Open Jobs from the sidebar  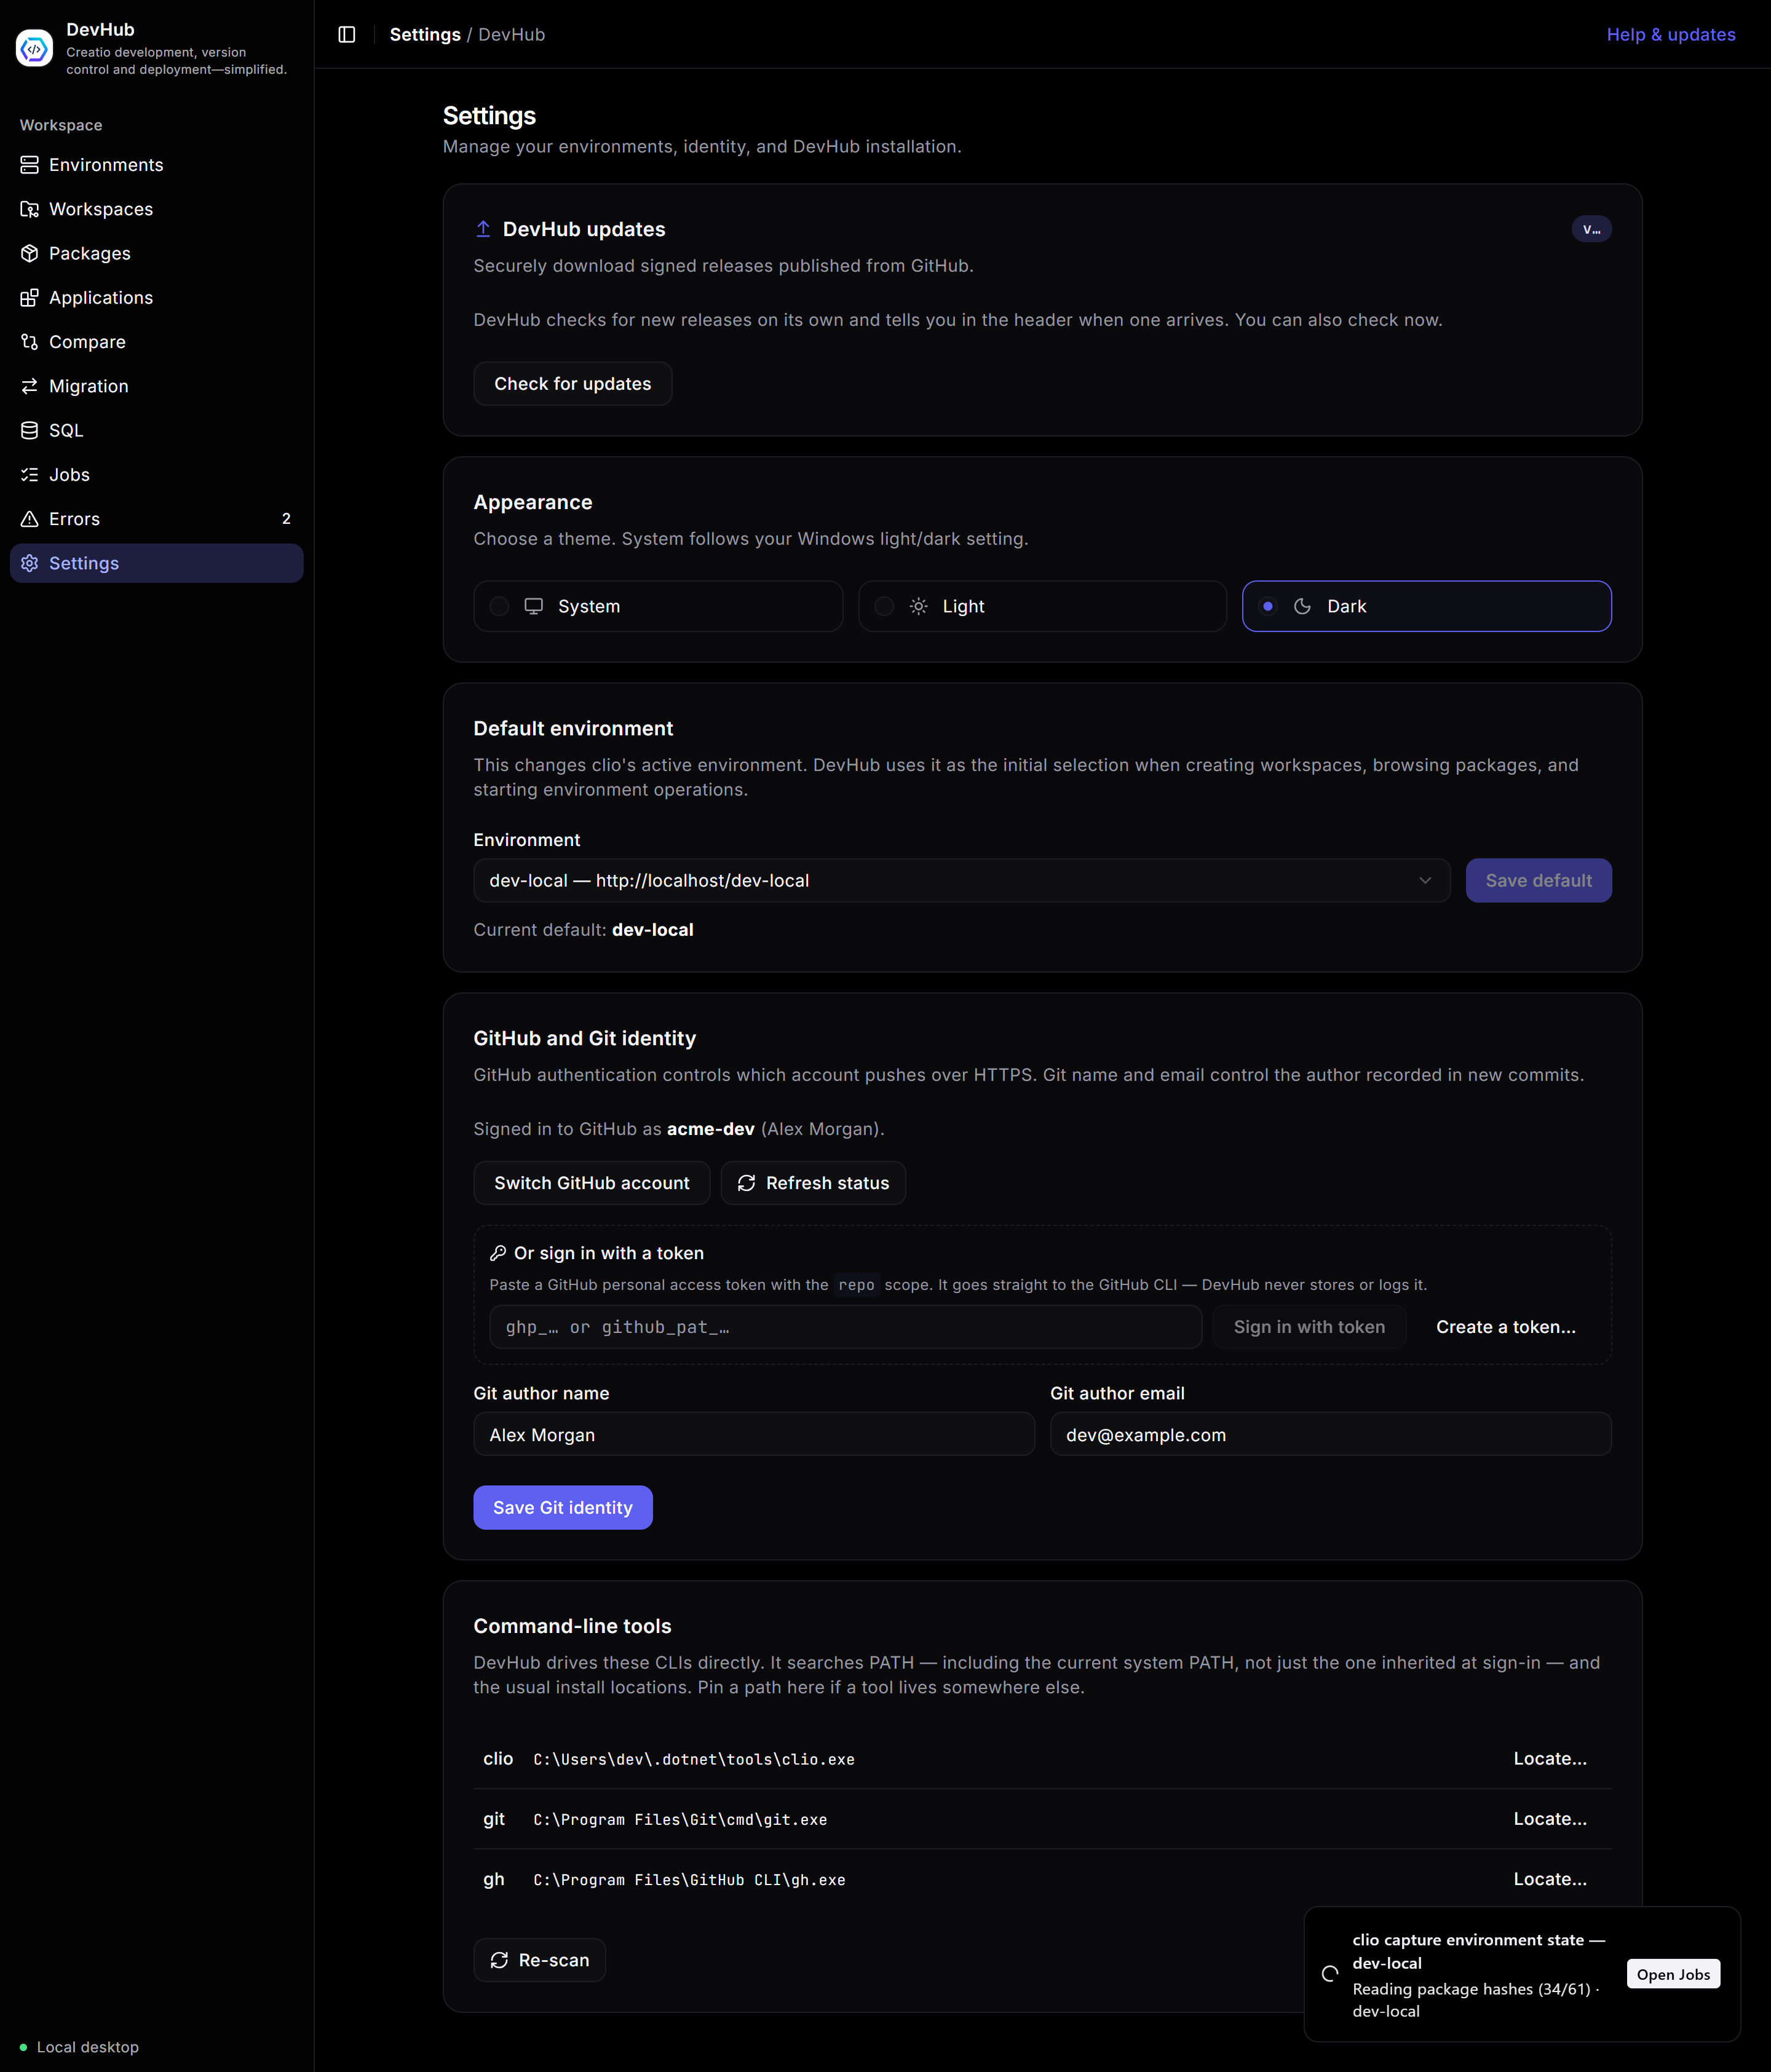[x=156, y=475]
